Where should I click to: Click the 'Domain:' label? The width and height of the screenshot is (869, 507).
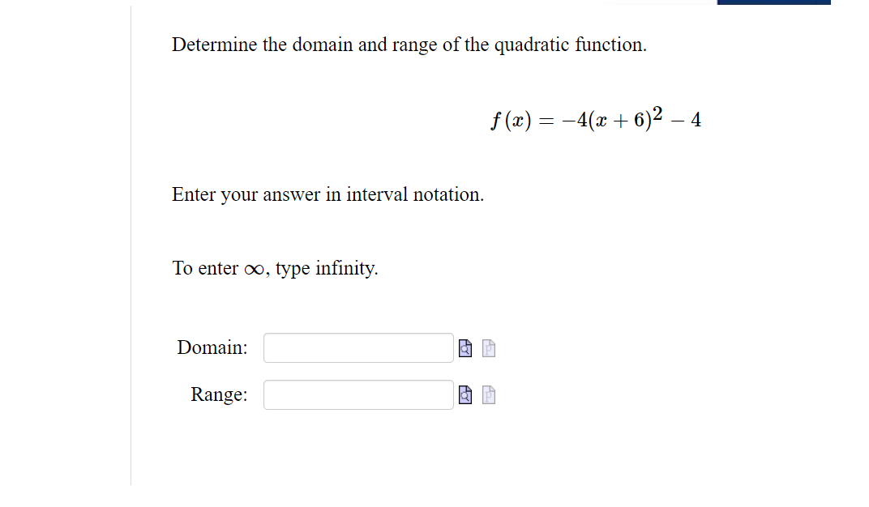click(x=212, y=347)
